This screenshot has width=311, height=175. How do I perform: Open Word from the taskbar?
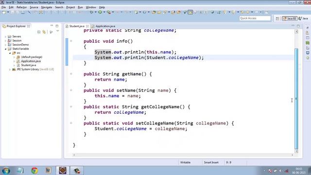[48, 171]
